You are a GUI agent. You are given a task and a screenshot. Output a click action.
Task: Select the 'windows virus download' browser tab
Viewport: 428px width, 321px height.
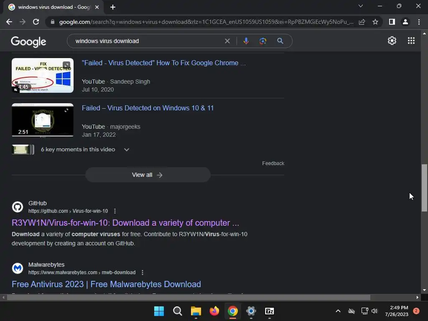(53, 7)
